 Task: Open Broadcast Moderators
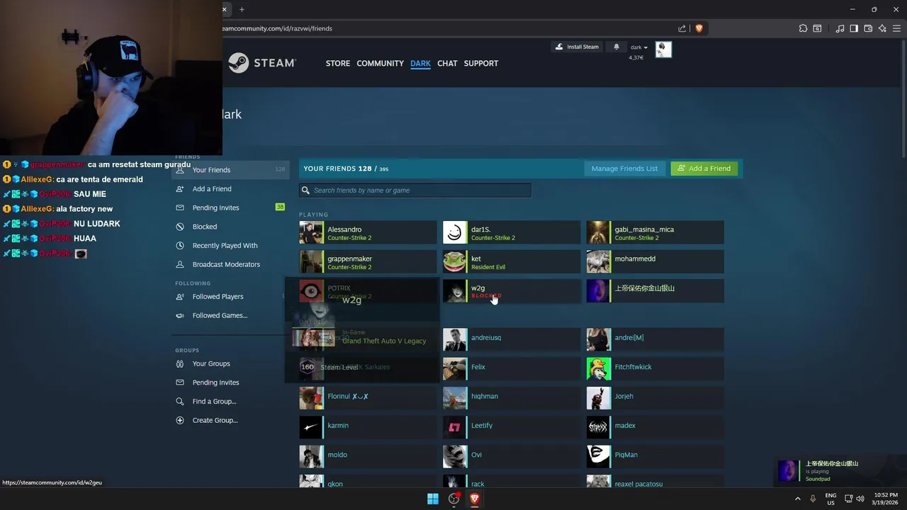(x=230, y=264)
